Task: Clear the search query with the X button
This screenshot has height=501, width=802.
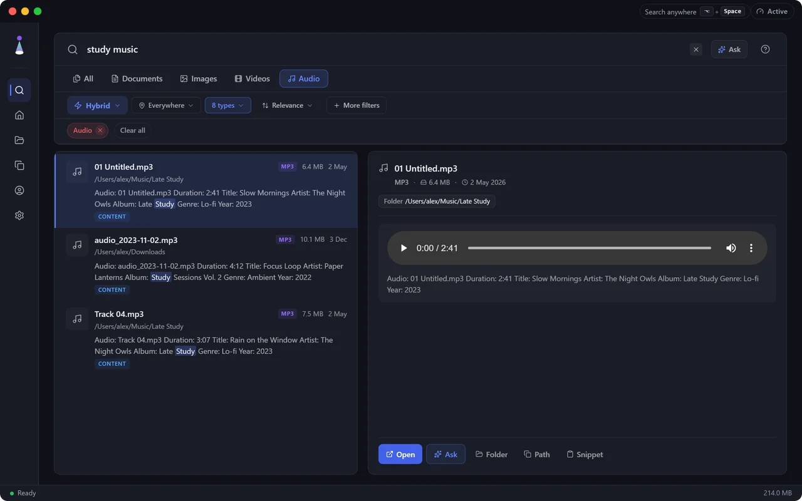Action: pyautogui.click(x=695, y=49)
